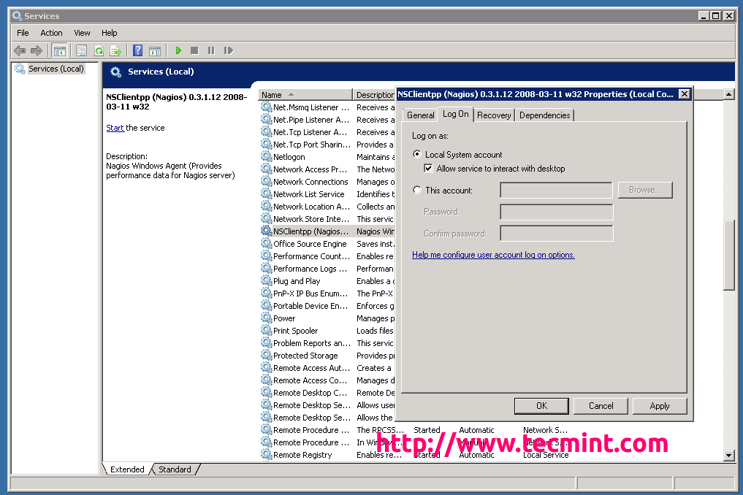The width and height of the screenshot is (743, 495).
Task: Click the services list scroll up arrow
Action: click(728, 95)
